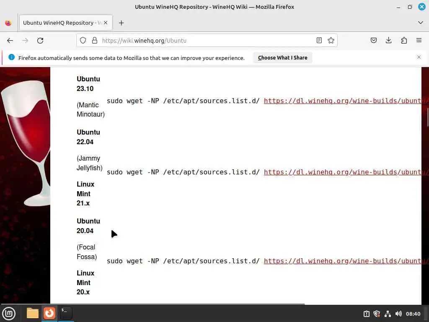Image resolution: width=429 pixels, height=322 pixels.
Task: Click the Linux Mint 20.x text
Action: pyautogui.click(x=85, y=283)
